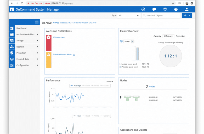Focus the Search all Objects field

161,16
